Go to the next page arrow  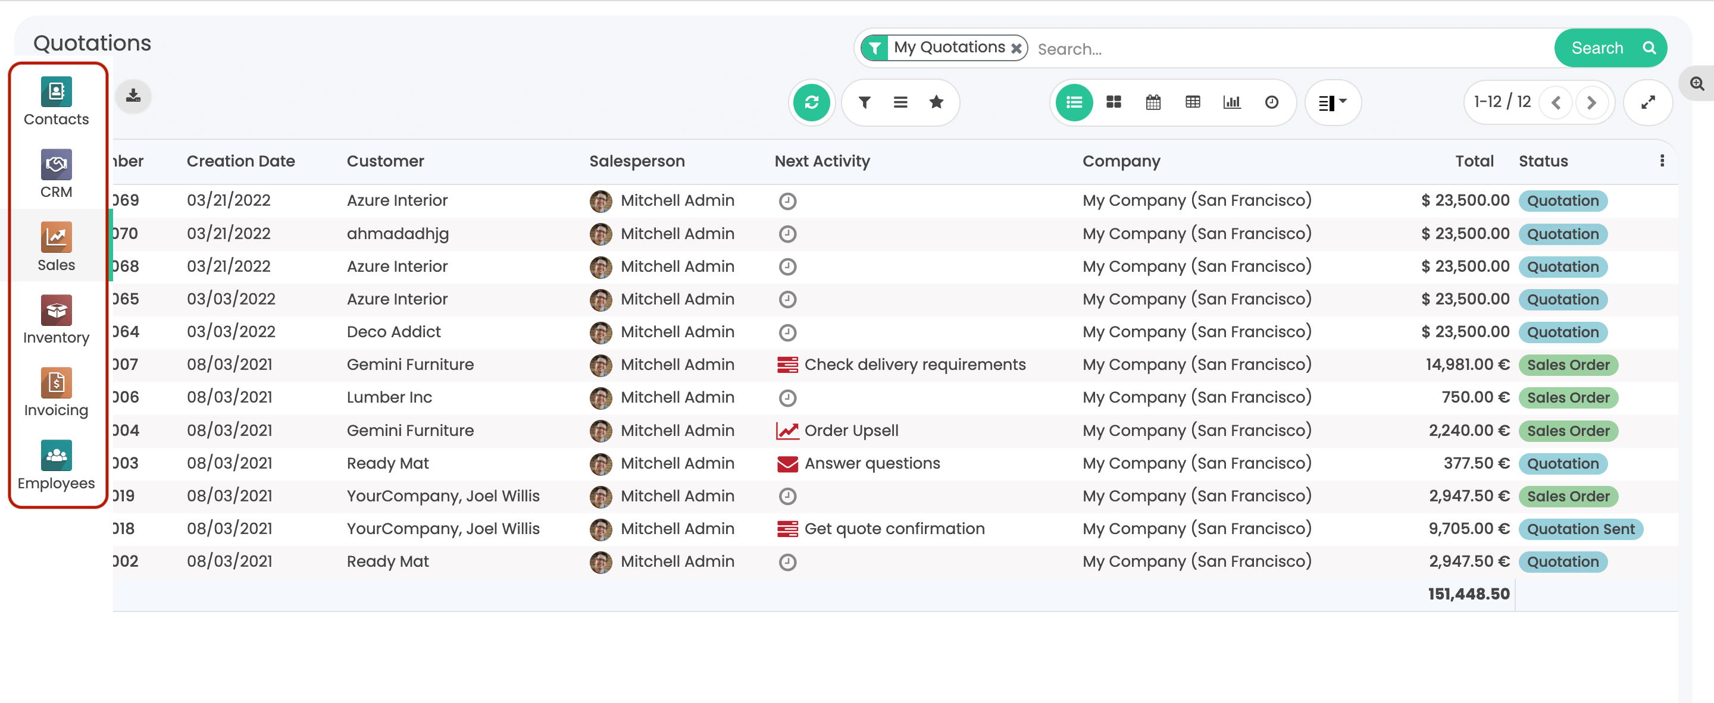point(1591,102)
